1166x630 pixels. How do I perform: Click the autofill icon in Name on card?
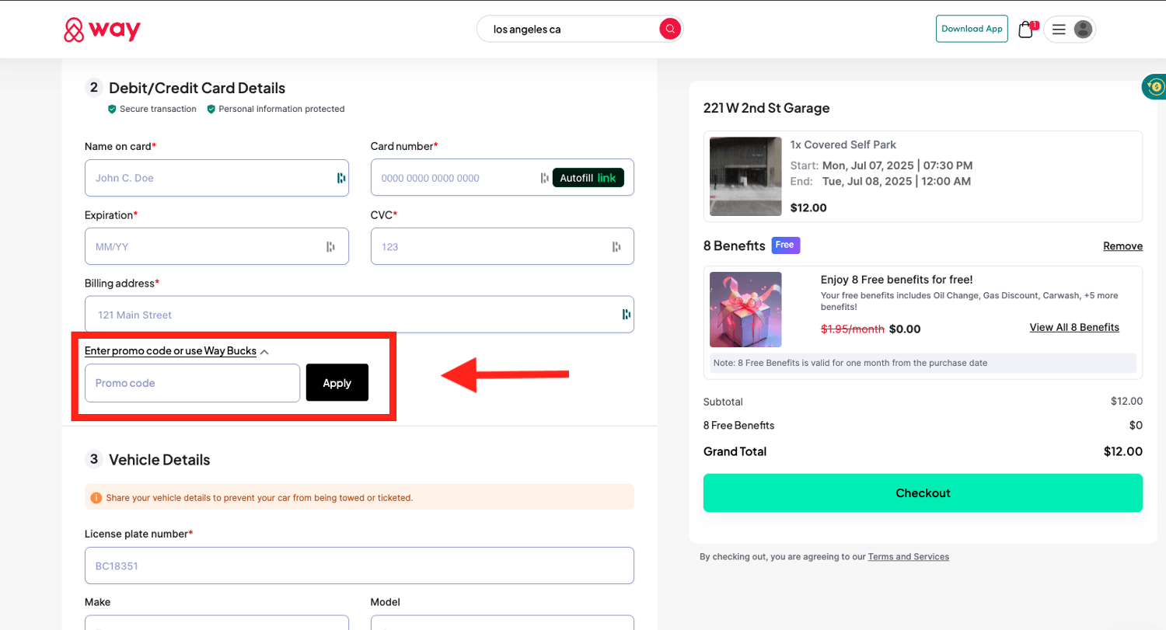point(340,178)
